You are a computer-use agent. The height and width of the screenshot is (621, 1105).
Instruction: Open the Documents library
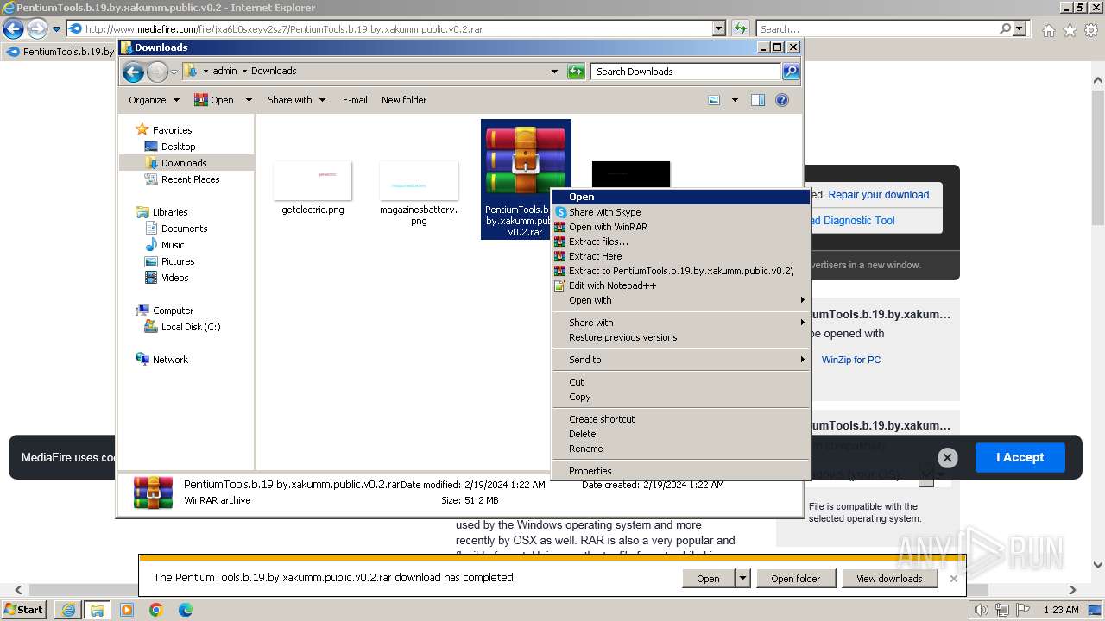pos(184,229)
